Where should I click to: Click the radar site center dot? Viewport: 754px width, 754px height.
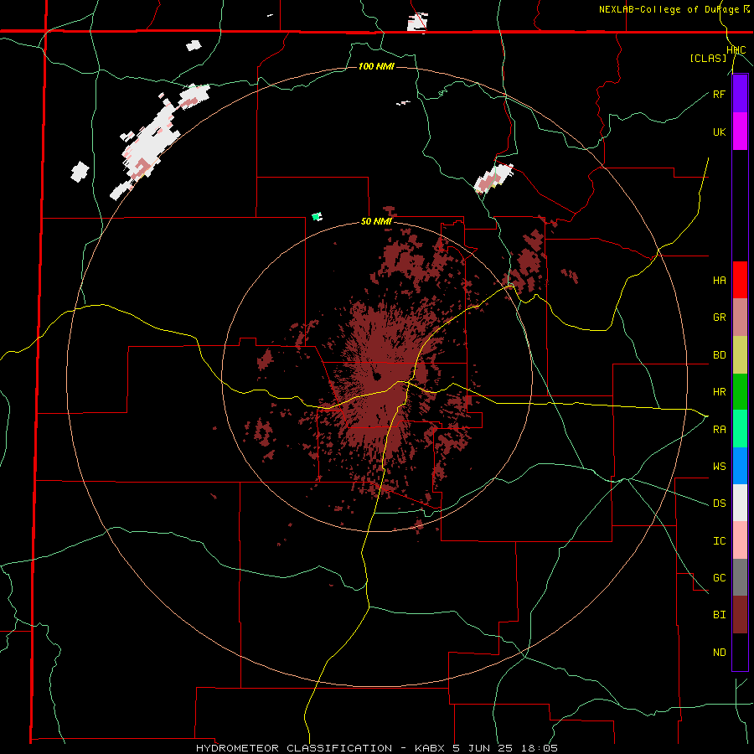[x=376, y=376]
